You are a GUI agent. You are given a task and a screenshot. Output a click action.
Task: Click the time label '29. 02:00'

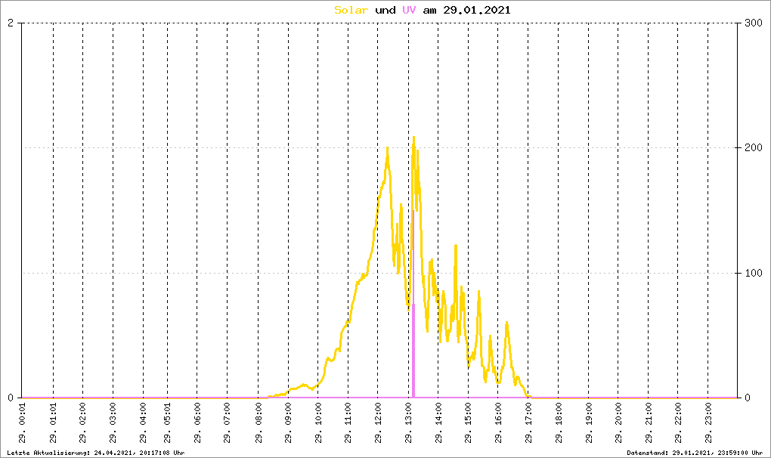click(x=83, y=423)
